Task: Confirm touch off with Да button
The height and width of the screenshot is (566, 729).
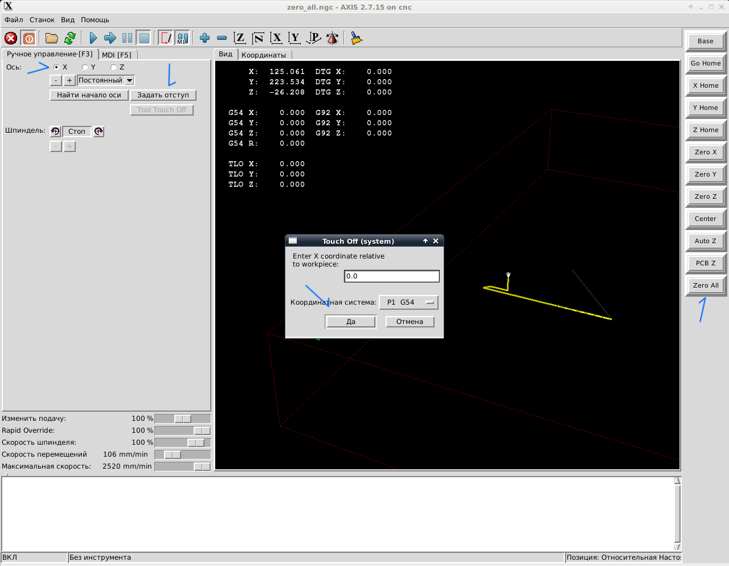Action: (351, 322)
